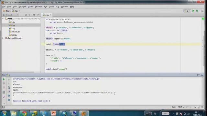Open the Tools menu
Screen dimensions: 207x116
pos(51,7)
